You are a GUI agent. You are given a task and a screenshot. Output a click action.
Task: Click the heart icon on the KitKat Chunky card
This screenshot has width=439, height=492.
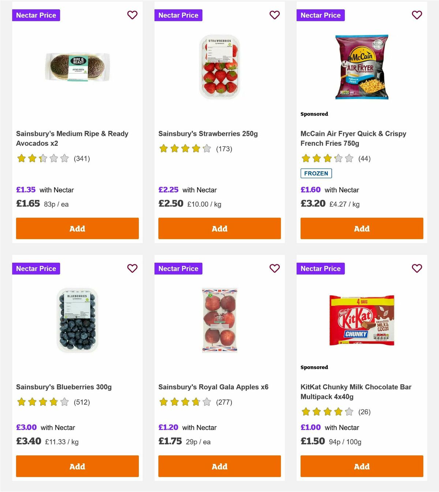417,268
